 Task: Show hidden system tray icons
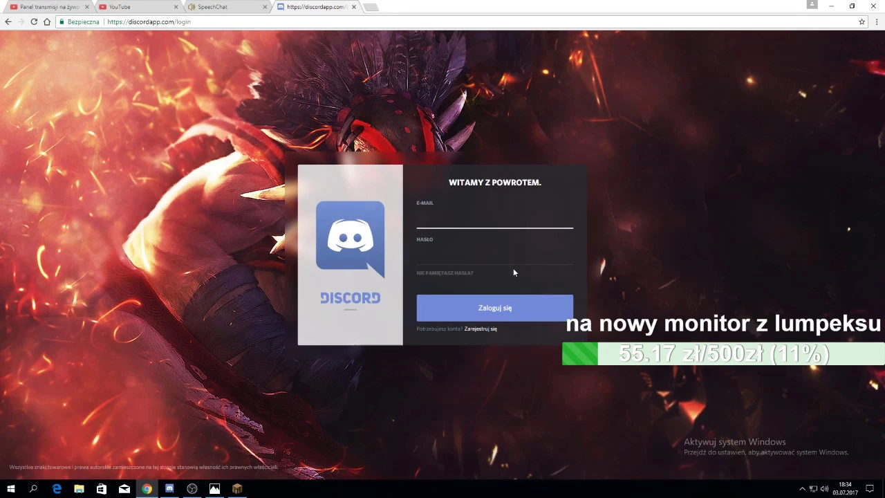pos(802,489)
